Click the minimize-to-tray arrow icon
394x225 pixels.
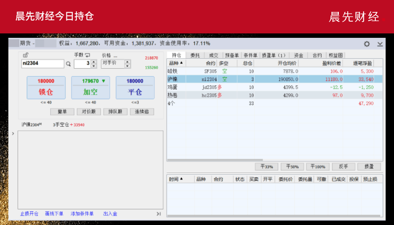tap(380, 44)
